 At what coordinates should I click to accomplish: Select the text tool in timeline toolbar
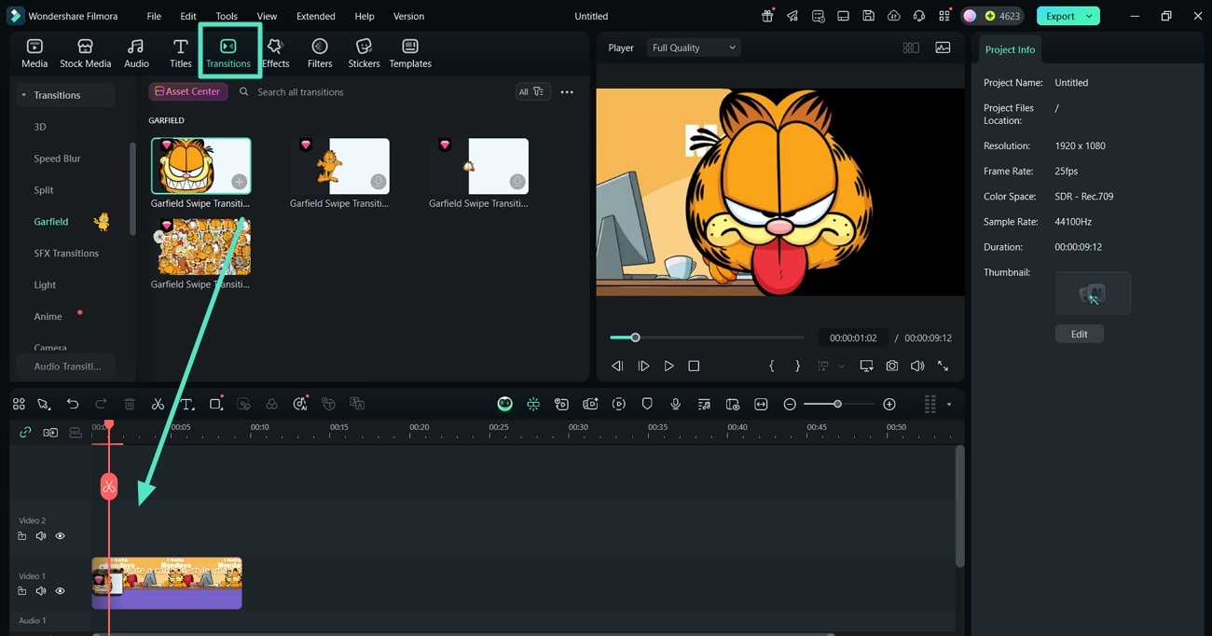click(186, 404)
